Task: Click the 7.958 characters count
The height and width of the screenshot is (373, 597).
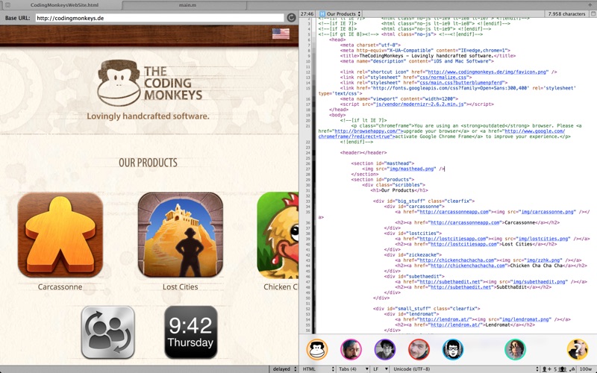Action: pyautogui.click(x=566, y=13)
